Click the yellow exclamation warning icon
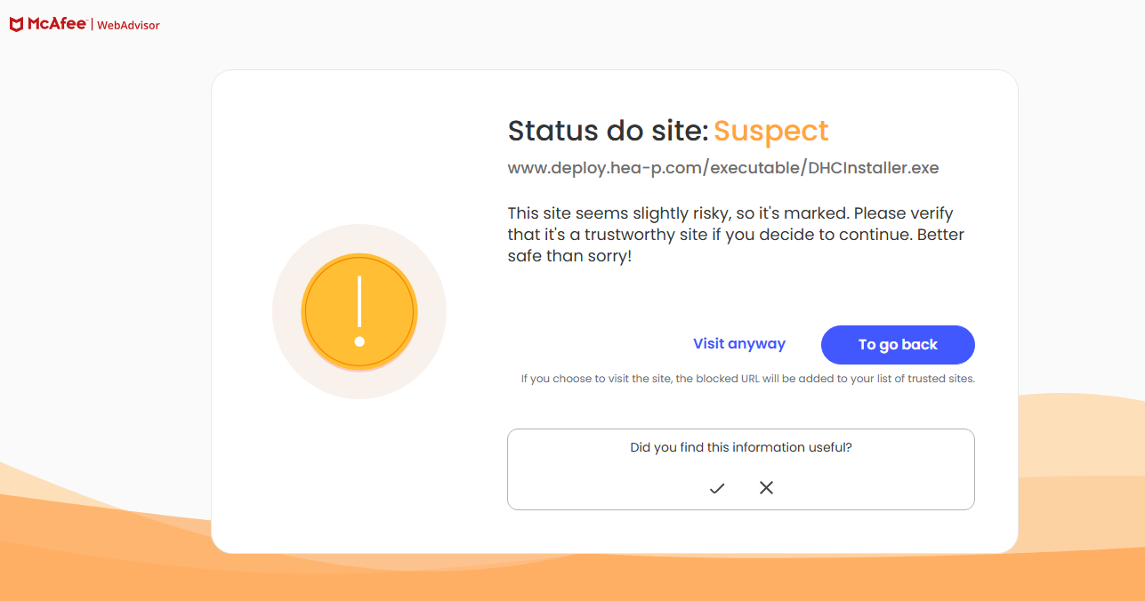 pos(359,312)
